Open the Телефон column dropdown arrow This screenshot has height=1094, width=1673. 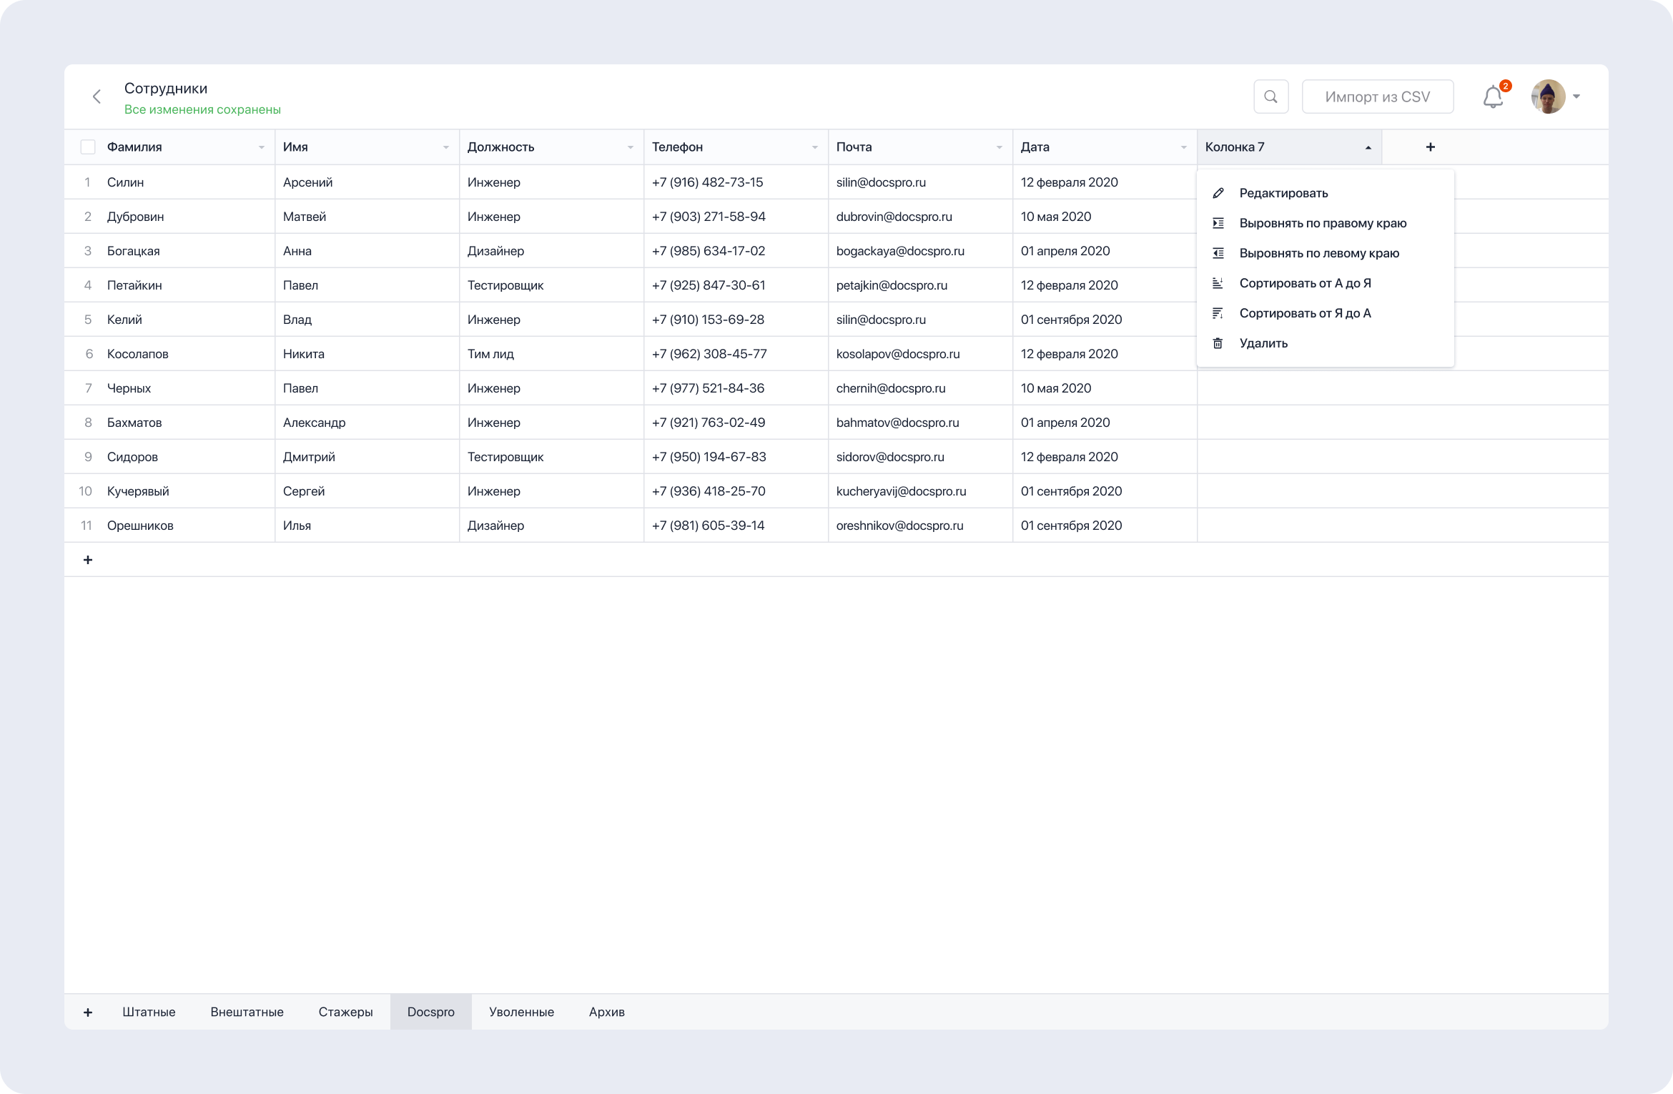click(x=815, y=147)
